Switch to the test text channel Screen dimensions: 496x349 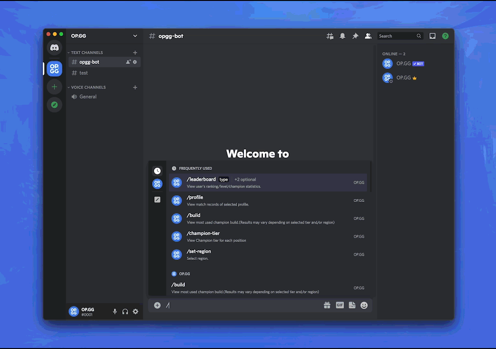pos(104,73)
